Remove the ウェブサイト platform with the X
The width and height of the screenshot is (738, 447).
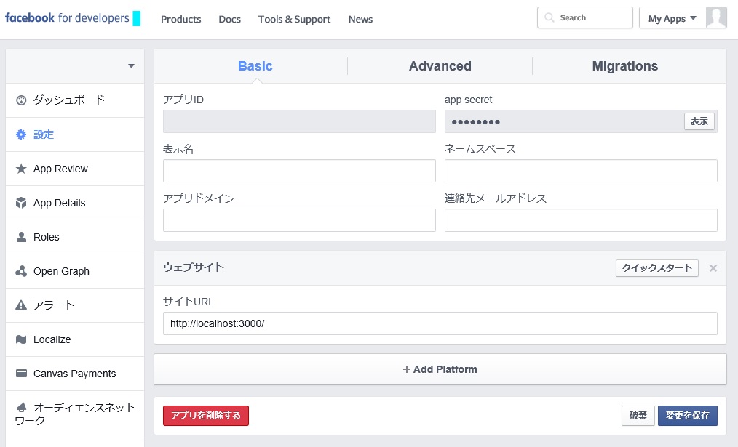tap(713, 268)
